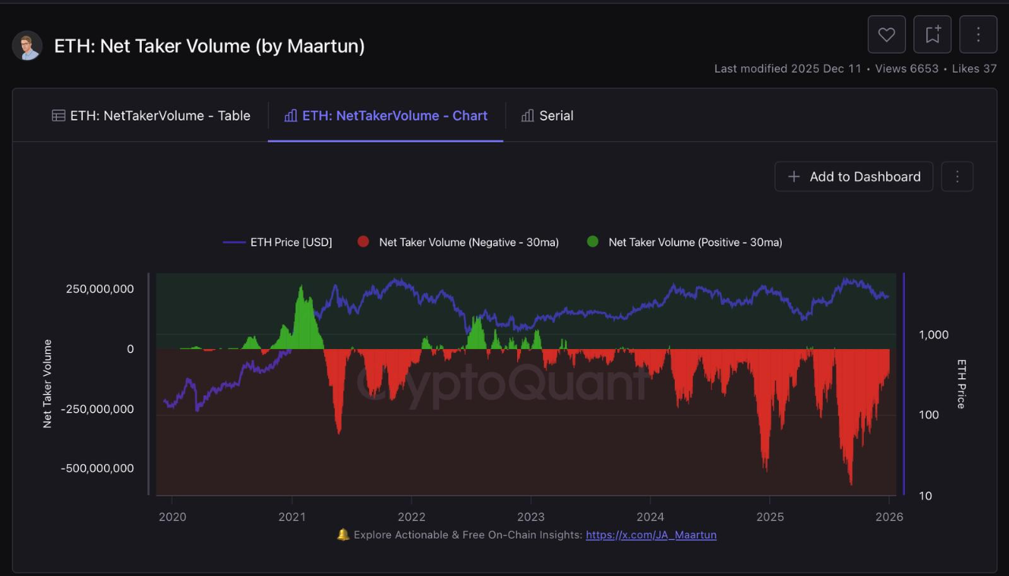This screenshot has height=576, width=1009.
Task: Click the plus icon in Add to Dashboard
Action: click(794, 177)
